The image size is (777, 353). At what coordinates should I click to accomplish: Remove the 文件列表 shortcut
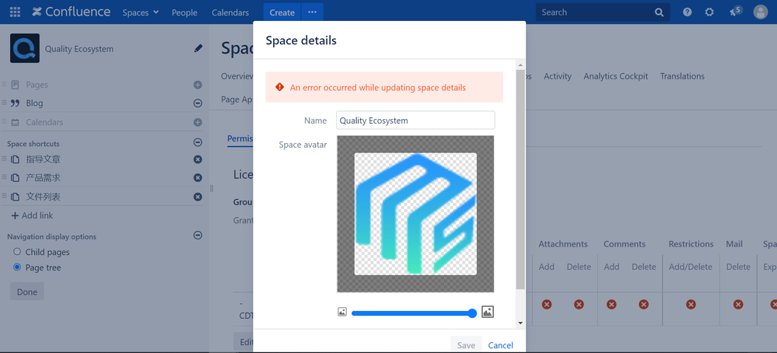tap(198, 197)
